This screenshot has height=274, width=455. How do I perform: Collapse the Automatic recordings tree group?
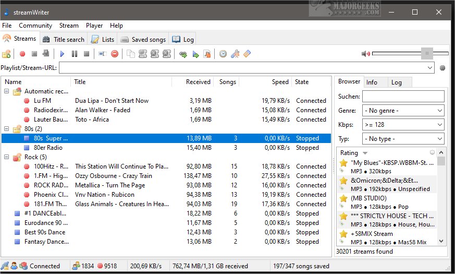(x=7, y=91)
